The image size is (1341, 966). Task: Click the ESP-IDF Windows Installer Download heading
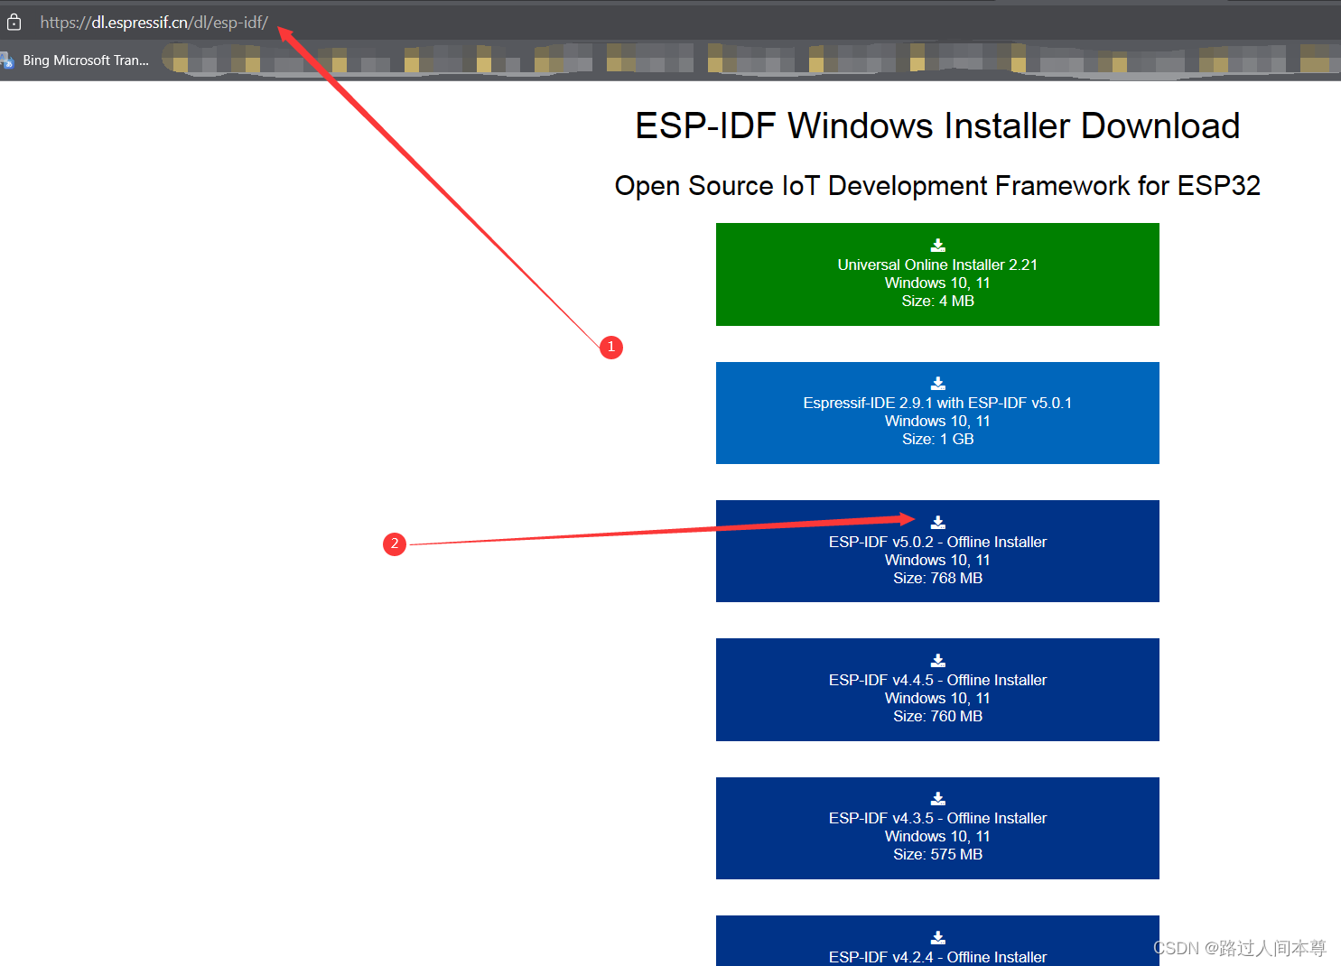click(x=937, y=125)
